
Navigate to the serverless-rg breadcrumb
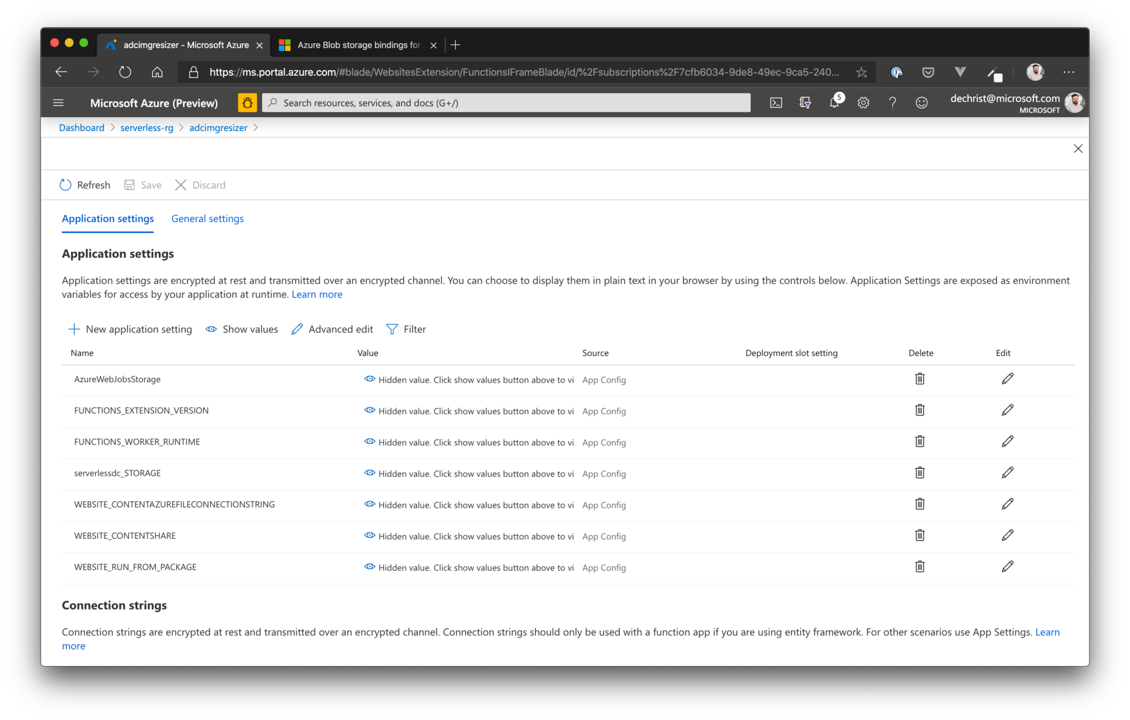click(146, 127)
